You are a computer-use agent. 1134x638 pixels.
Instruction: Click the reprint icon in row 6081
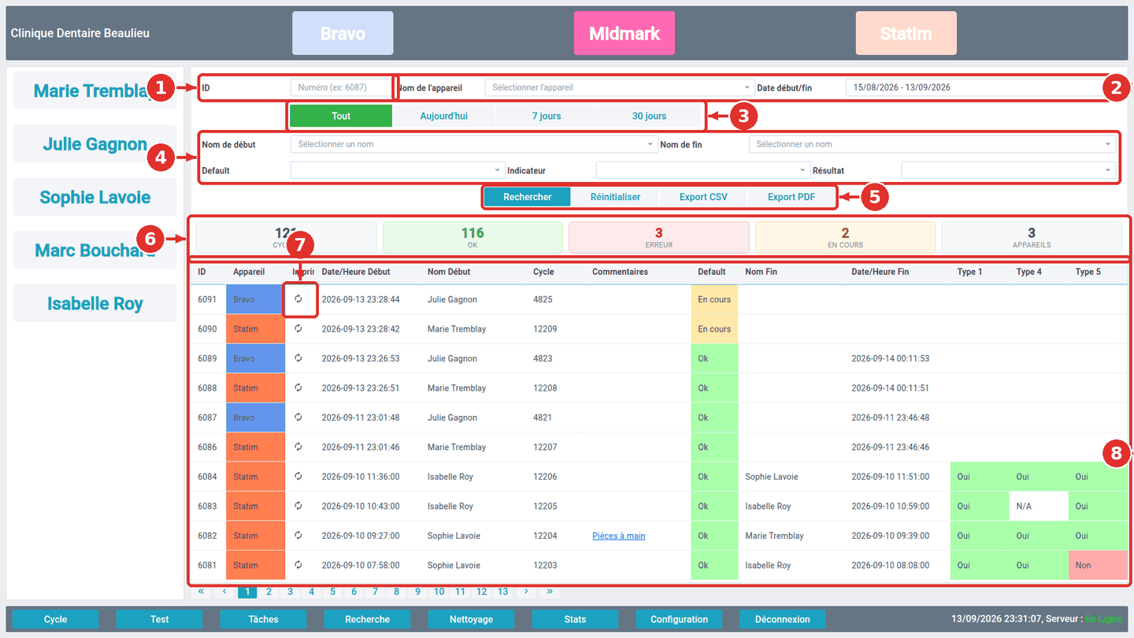(x=298, y=565)
